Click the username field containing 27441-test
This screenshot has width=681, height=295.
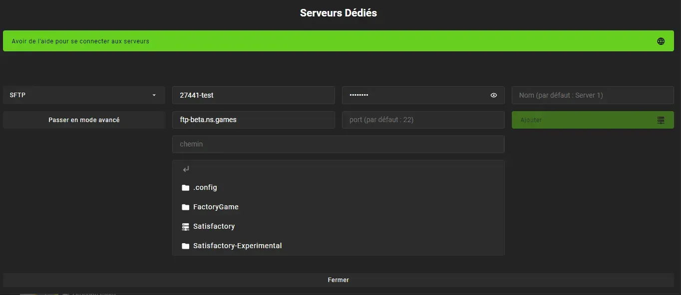254,95
